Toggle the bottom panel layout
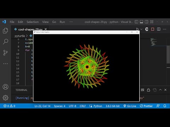The width and height of the screenshot is (170, 127). pyautogui.click(x=141, y=22)
